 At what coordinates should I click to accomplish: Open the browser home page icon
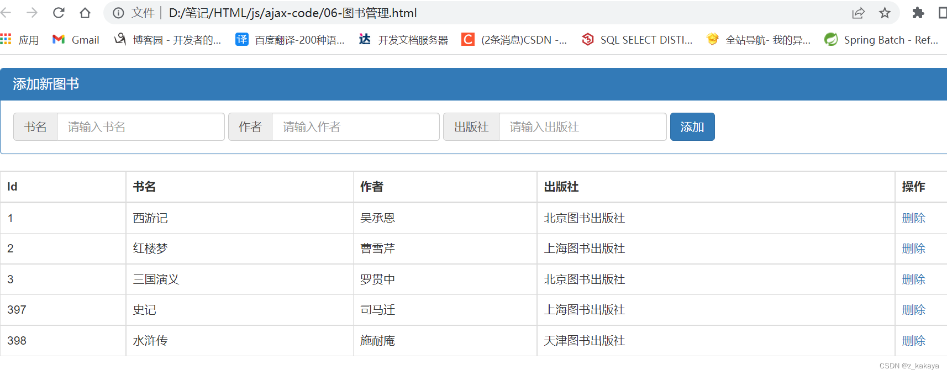[85, 13]
